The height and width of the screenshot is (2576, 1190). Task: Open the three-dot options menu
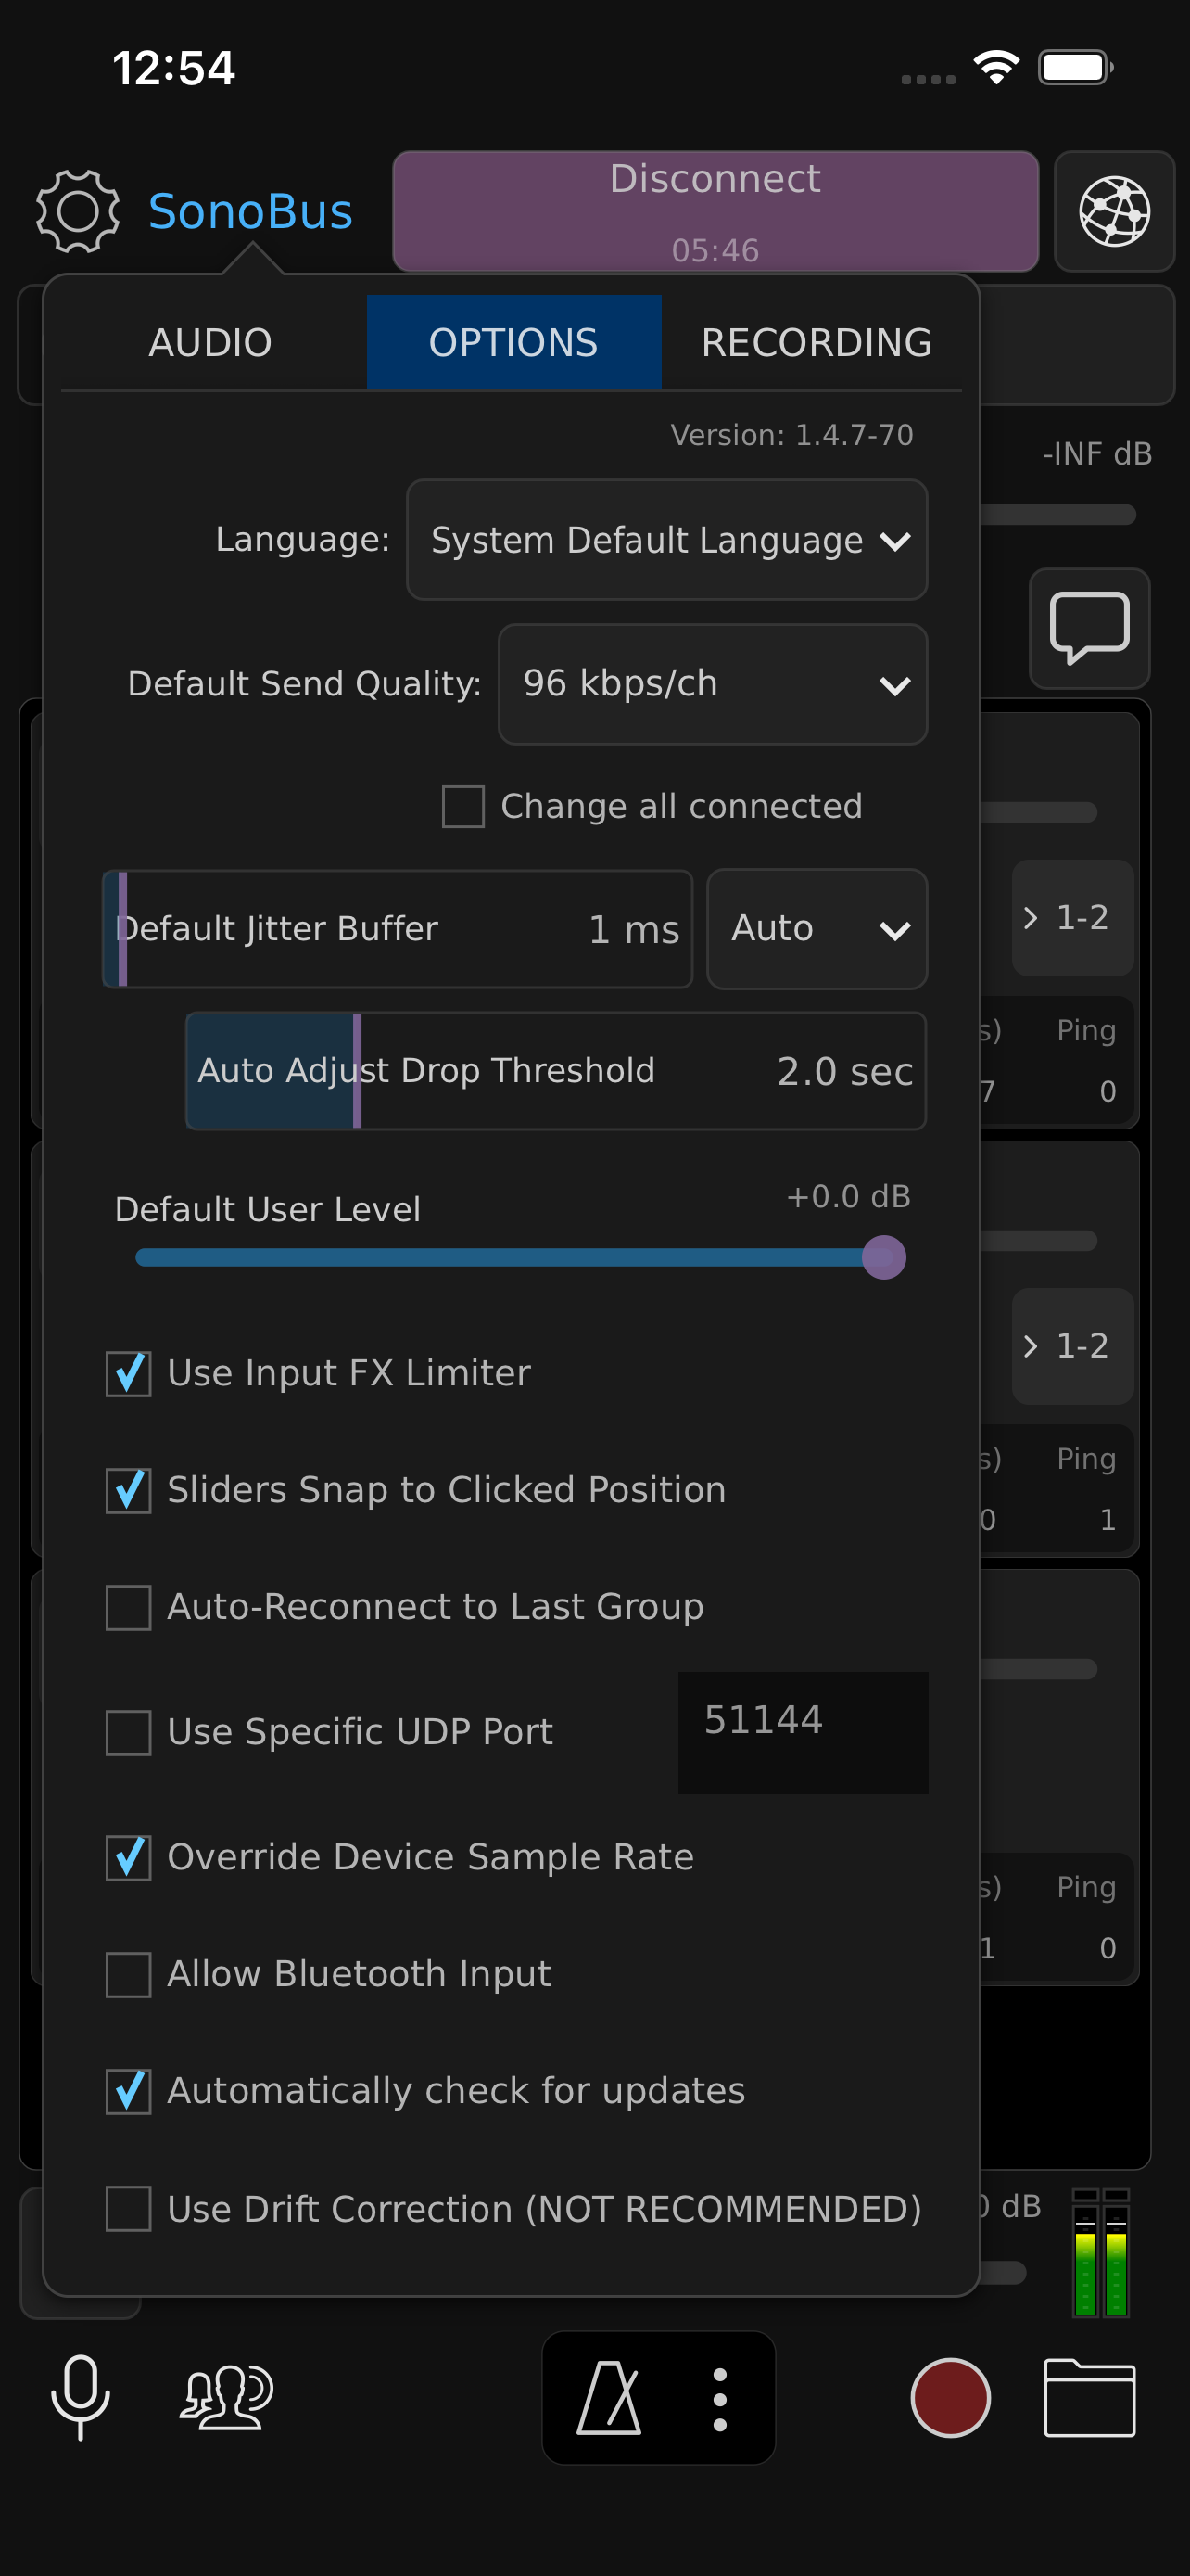[x=719, y=2398]
